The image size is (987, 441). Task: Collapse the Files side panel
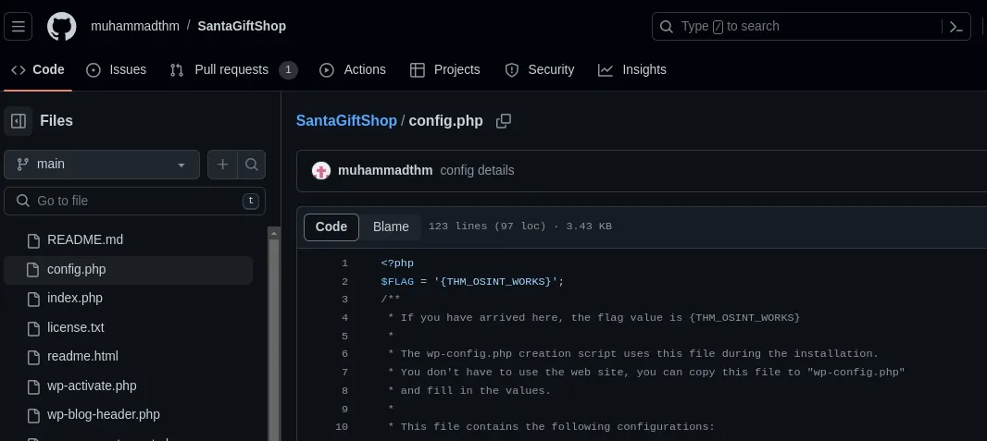(x=19, y=120)
